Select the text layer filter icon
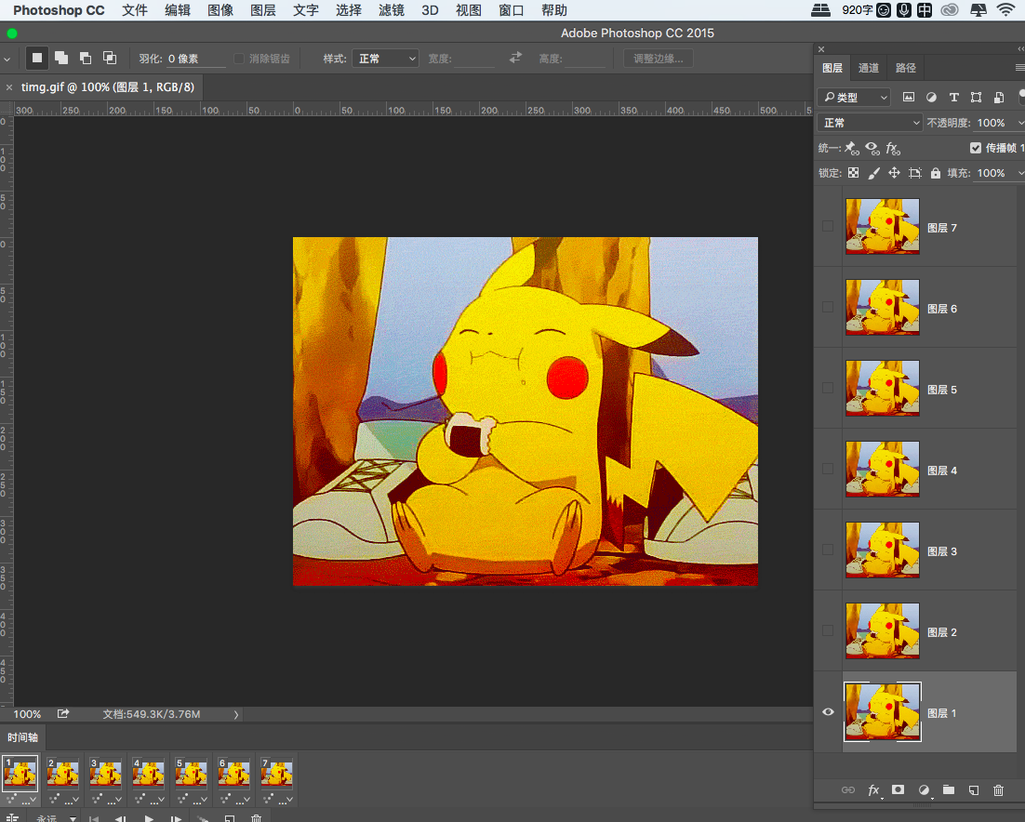This screenshot has height=822, width=1025. coord(953,97)
